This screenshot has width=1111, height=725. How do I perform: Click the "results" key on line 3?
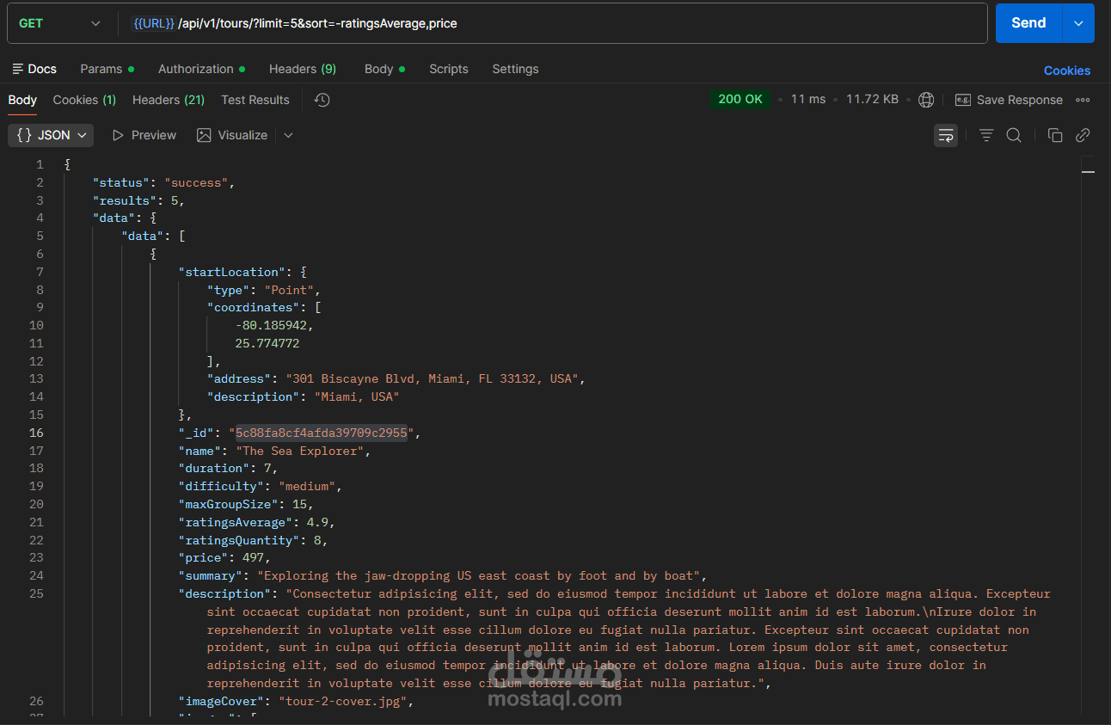pyautogui.click(x=125, y=200)
